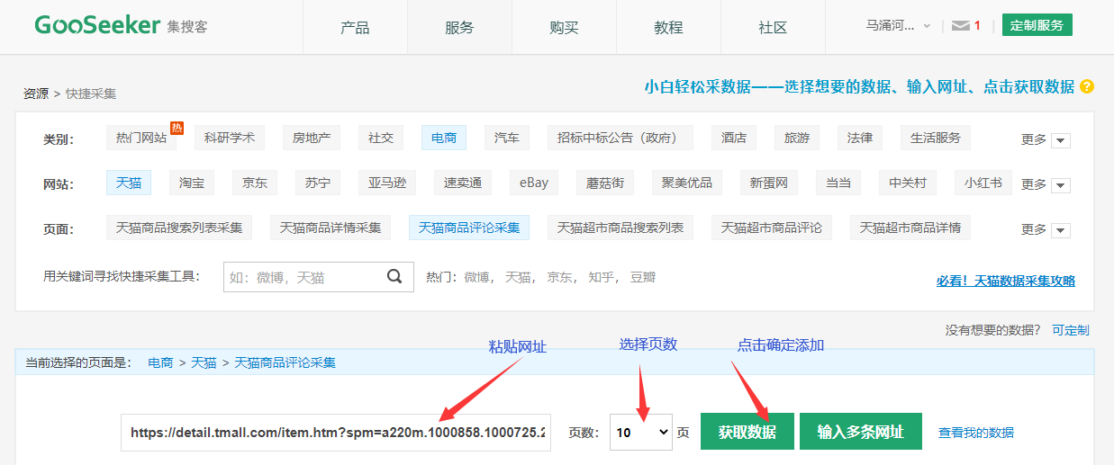This screenshot has width=1114, height=465.
Task: Click the 资源 breadcrumb link
Action: click(x=36, y=94)
